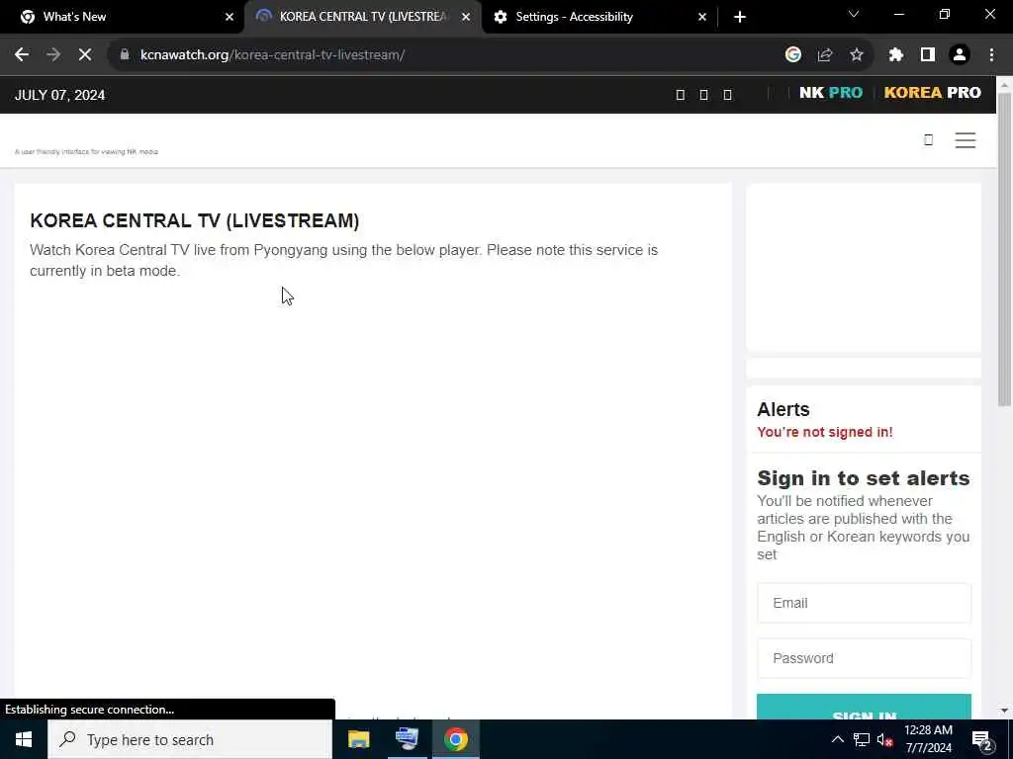Open Google account icon in address bar
The width and height of the screenshot is (1013, 759).
point(792,55)
